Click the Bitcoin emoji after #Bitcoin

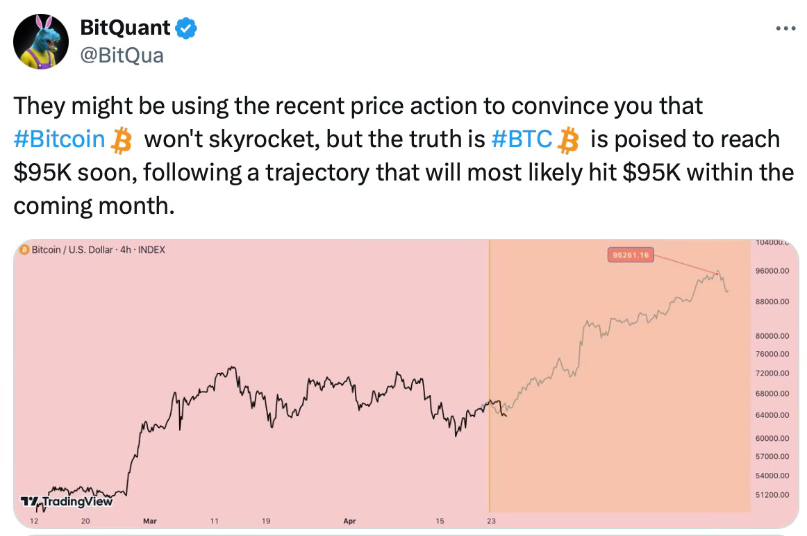(122, 140)
